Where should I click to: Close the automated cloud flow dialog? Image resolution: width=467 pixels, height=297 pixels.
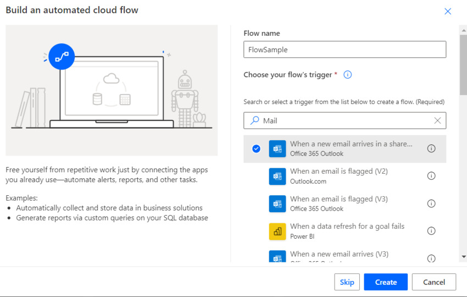tap(448, 11)
